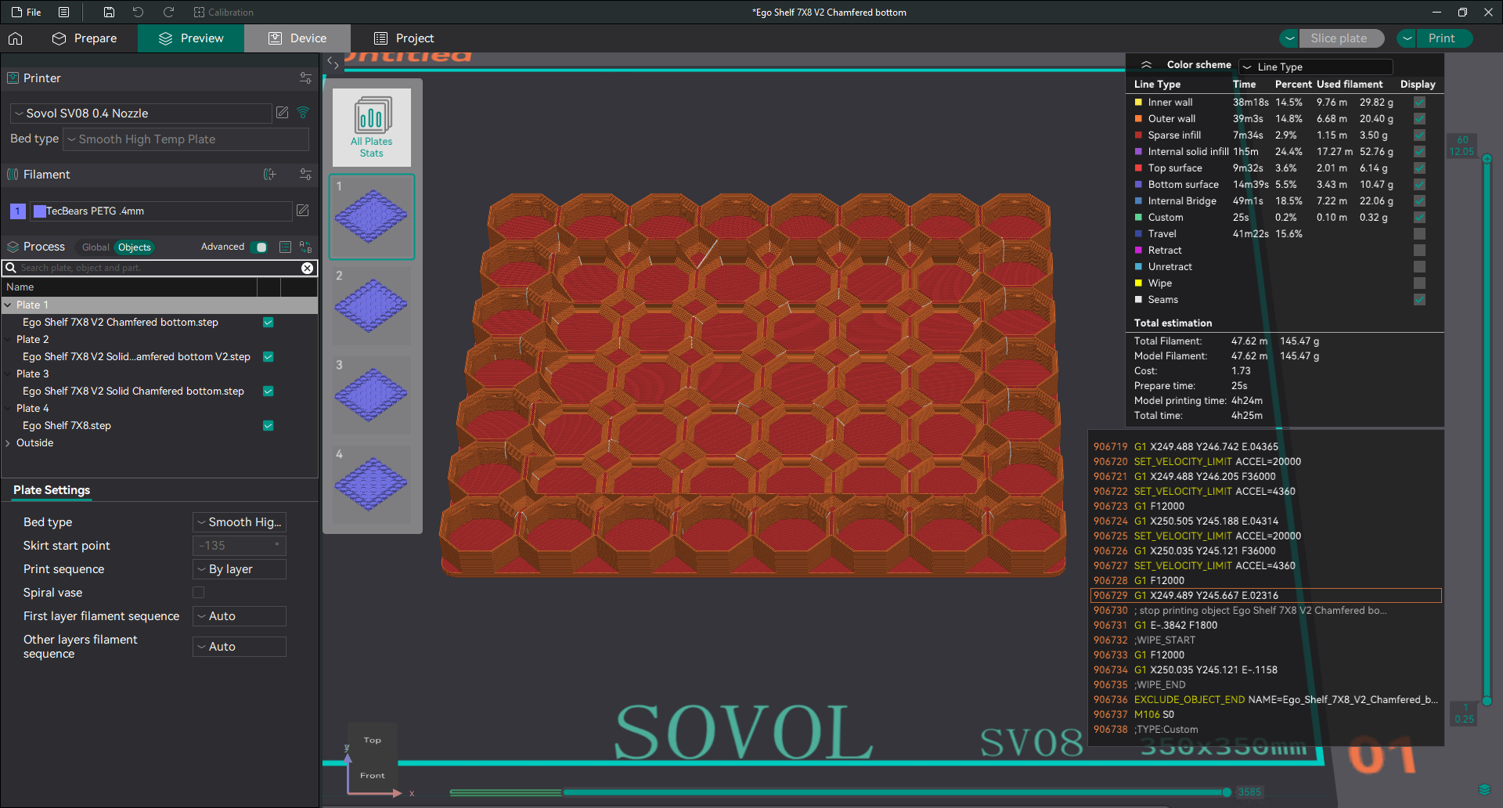Open the Project tab

coord(404,38)
